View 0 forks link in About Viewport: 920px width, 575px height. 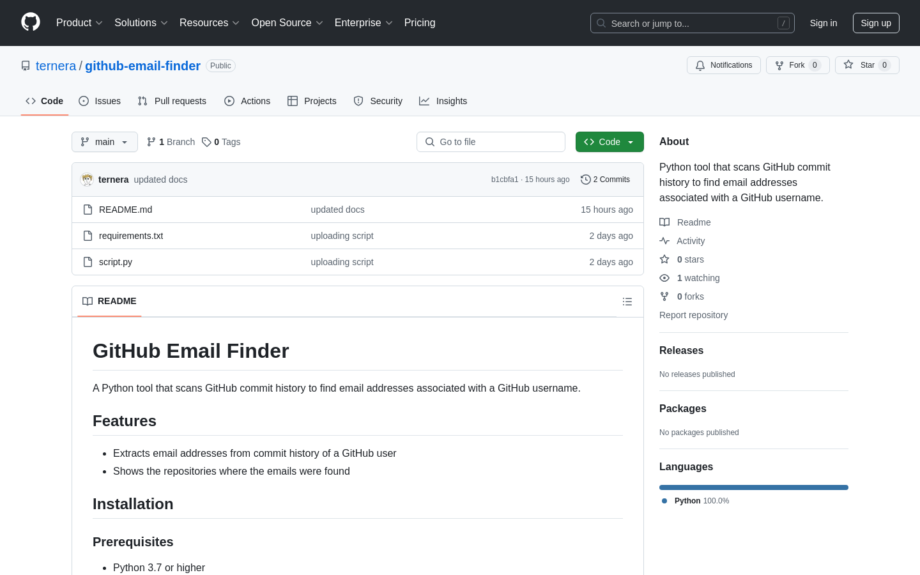(682, 296)
